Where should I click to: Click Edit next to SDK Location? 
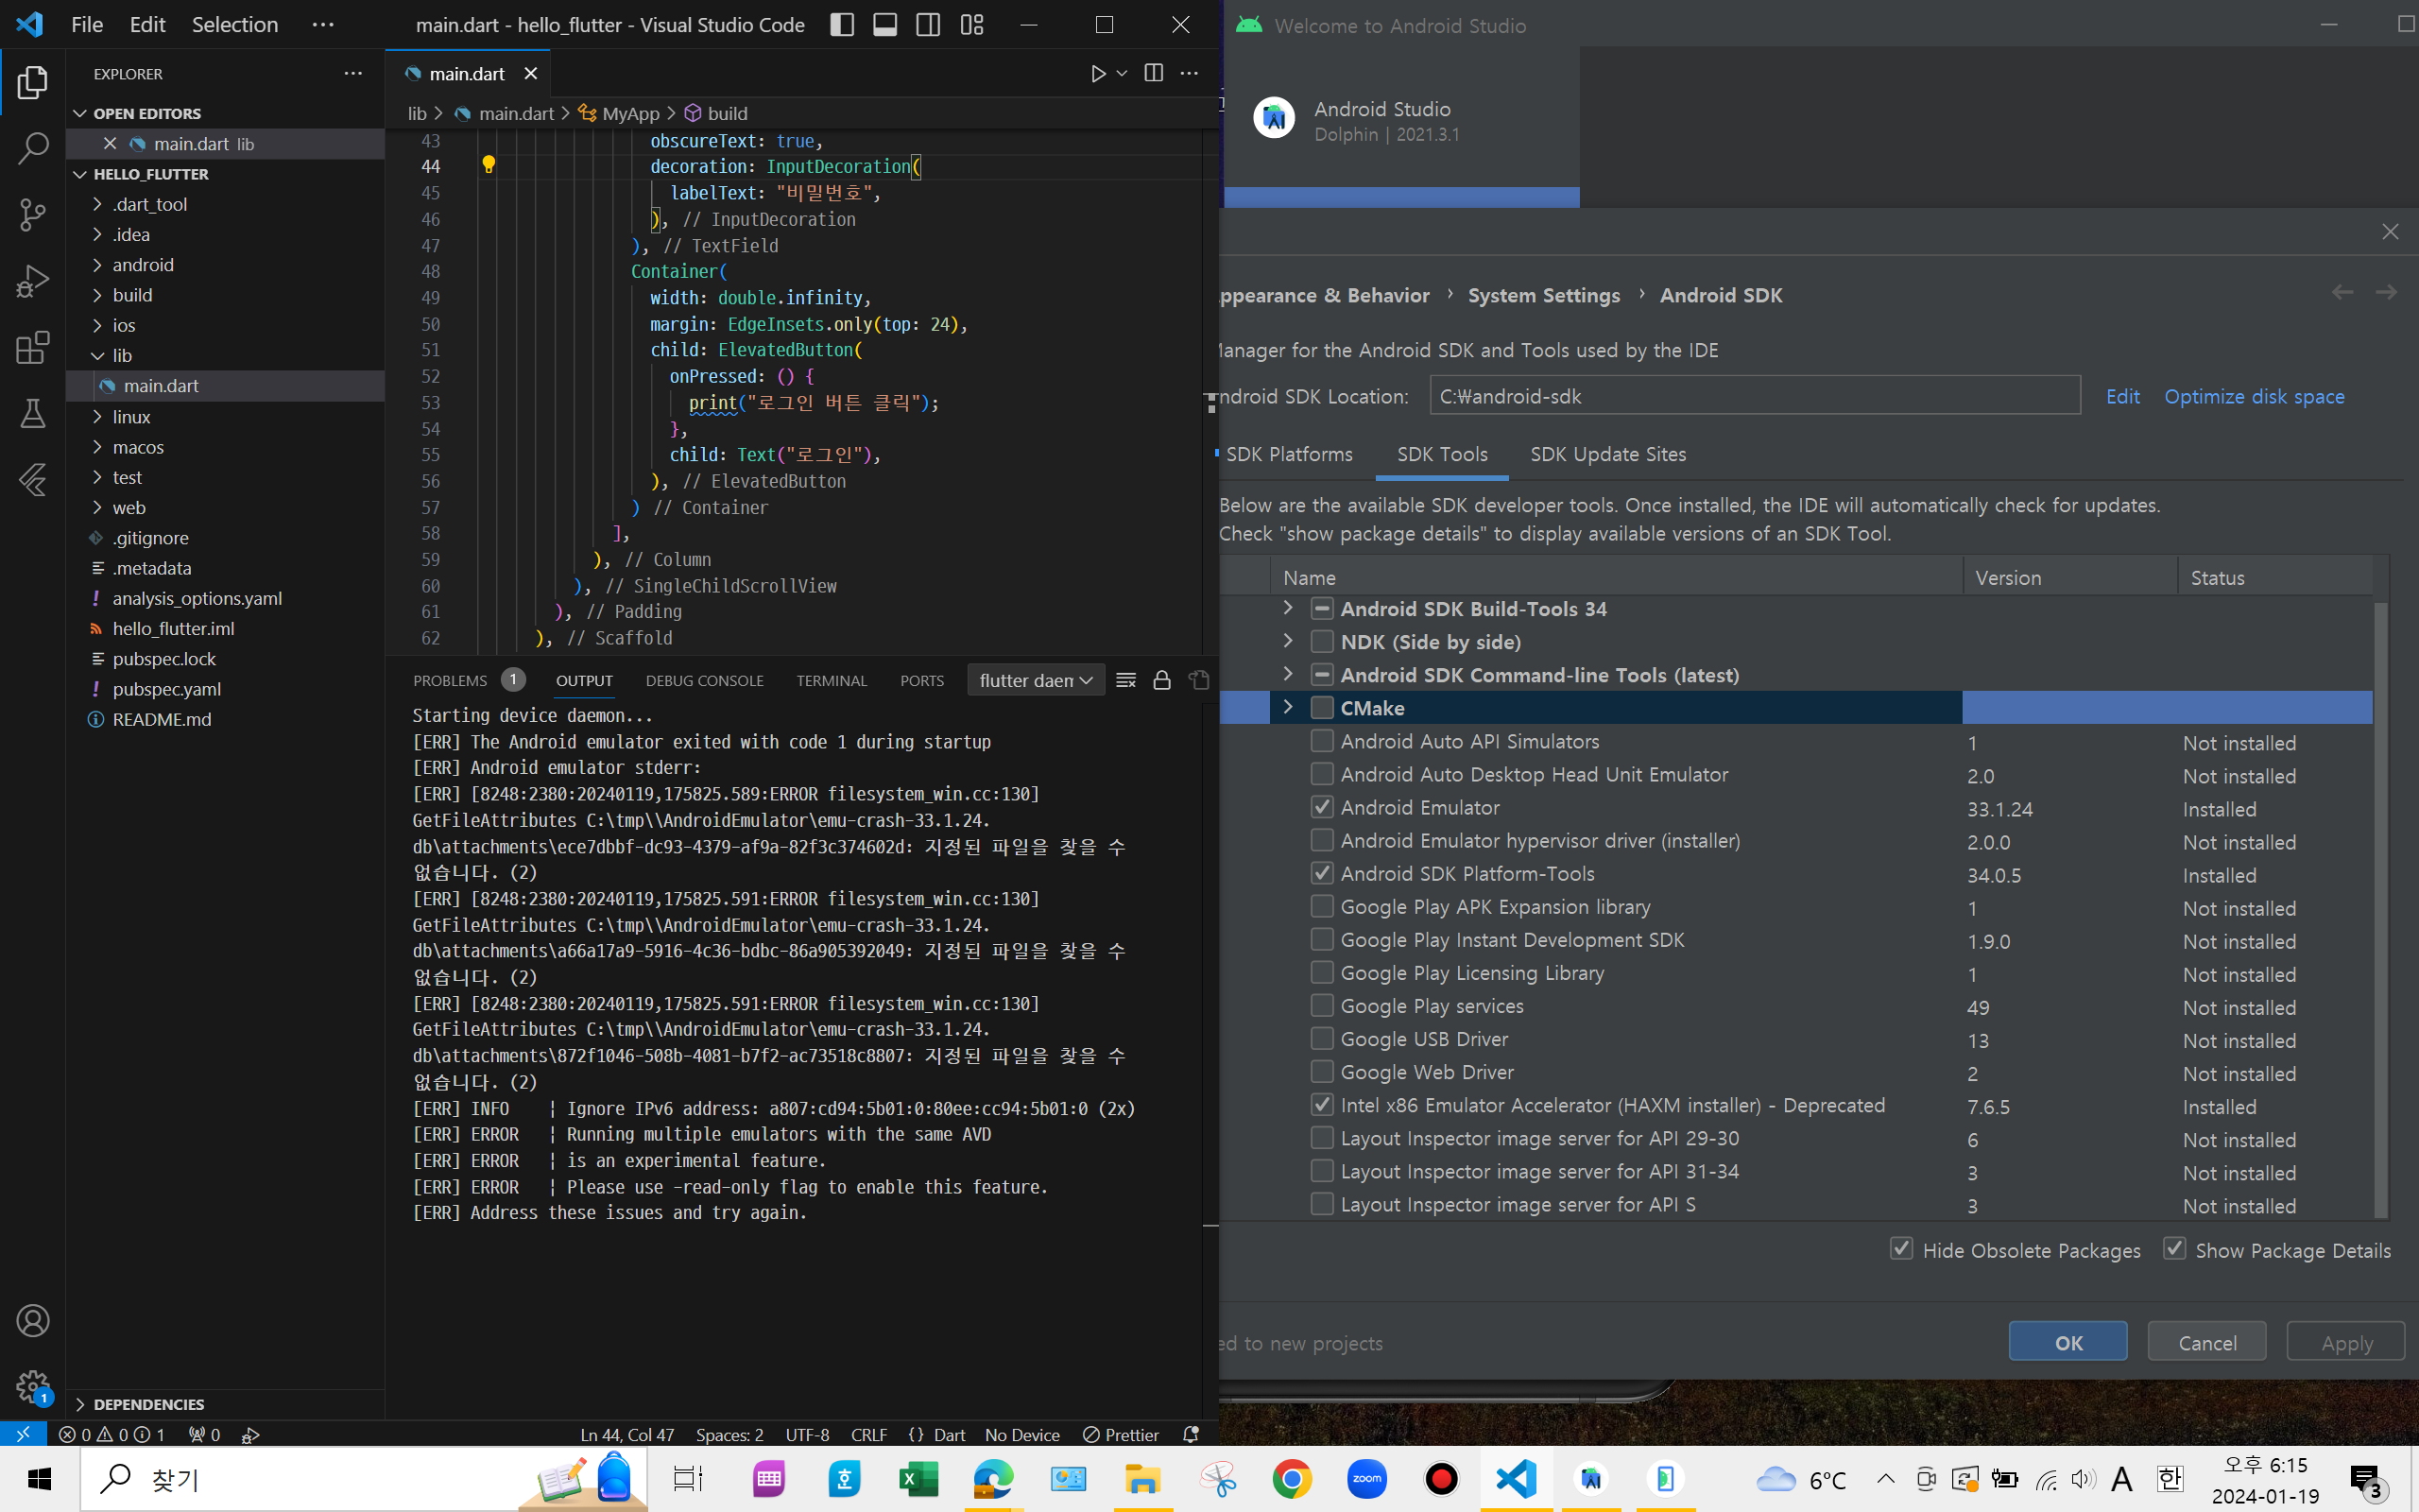(2122, 396)
